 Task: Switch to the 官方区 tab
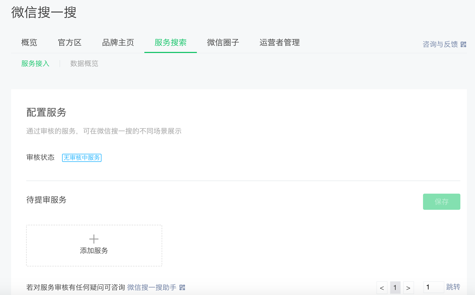69,42
